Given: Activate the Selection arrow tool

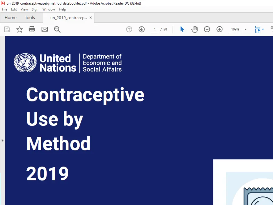Looking at the screenshot, I should tap(182, 29).
